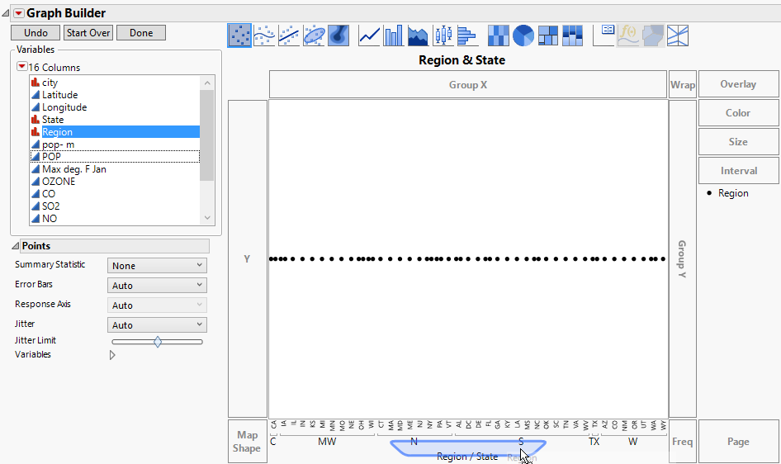Open the Error Bars dropdown

click(x=157, y=286)
